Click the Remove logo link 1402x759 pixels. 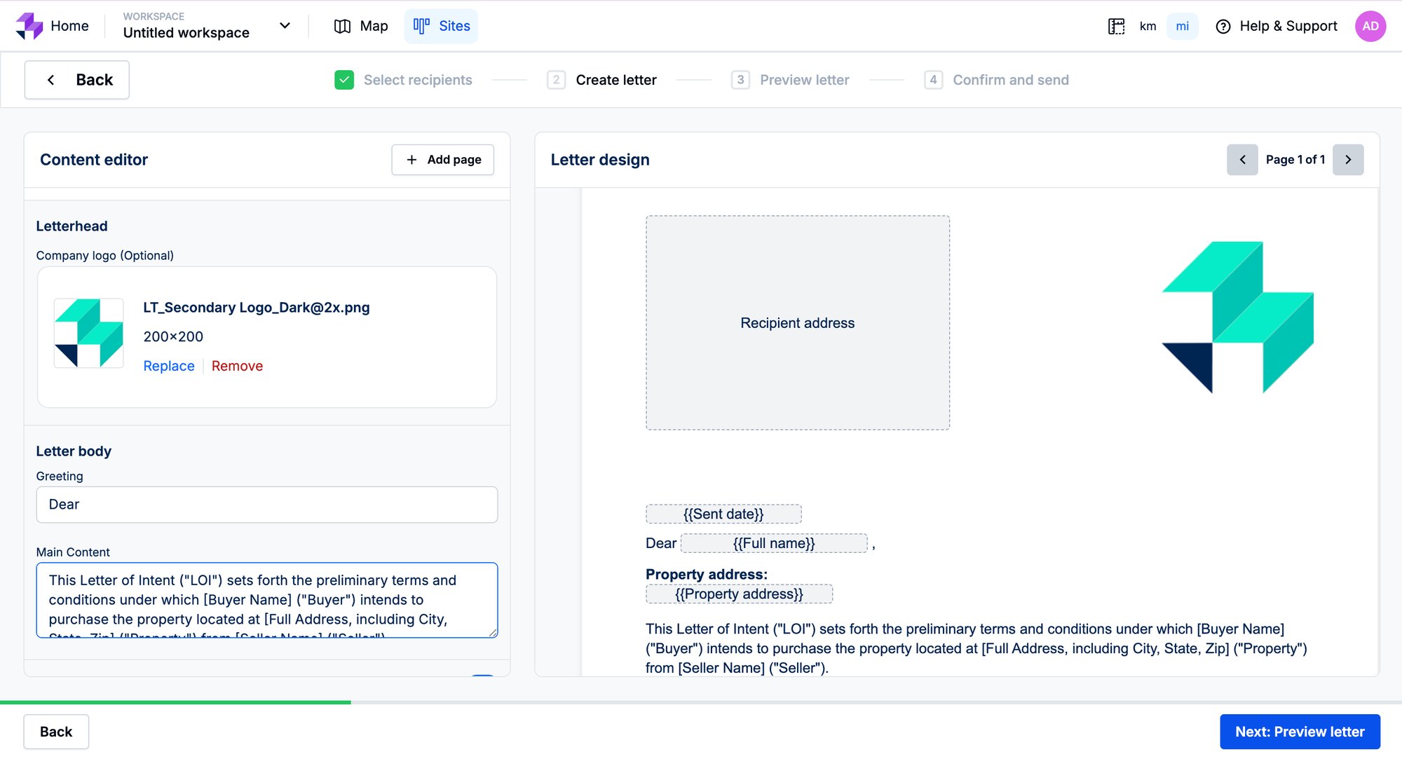click(237, 366)
